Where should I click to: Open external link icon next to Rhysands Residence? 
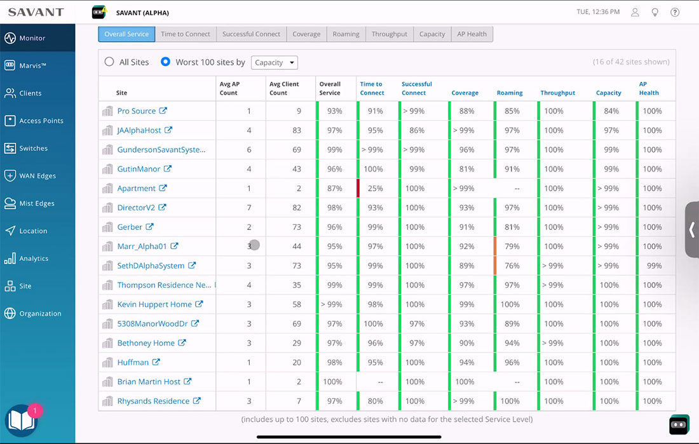(196, 401)
